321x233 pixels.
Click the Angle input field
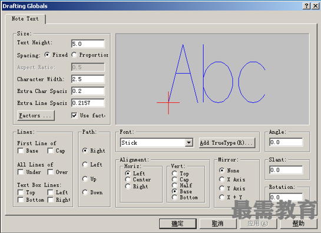(286, 142)
